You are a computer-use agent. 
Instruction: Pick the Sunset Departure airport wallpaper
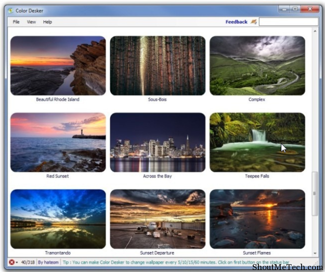(x=158, y=219)
